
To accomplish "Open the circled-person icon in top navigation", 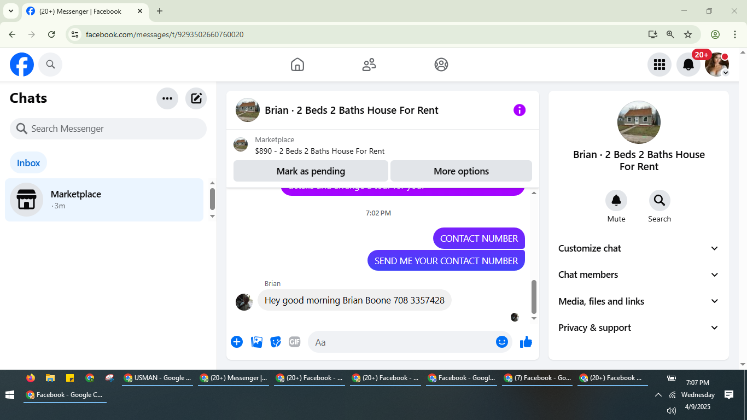I will [x=441, y=65].
